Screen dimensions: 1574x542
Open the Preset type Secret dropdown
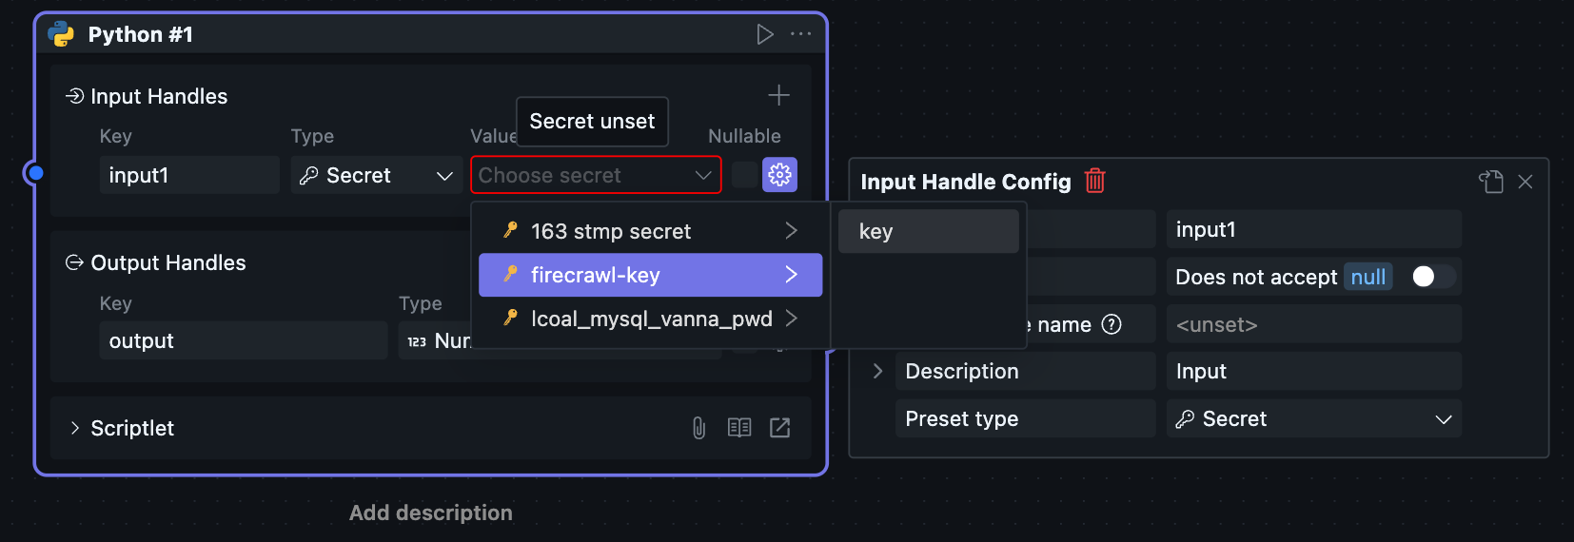point(1313,419)
